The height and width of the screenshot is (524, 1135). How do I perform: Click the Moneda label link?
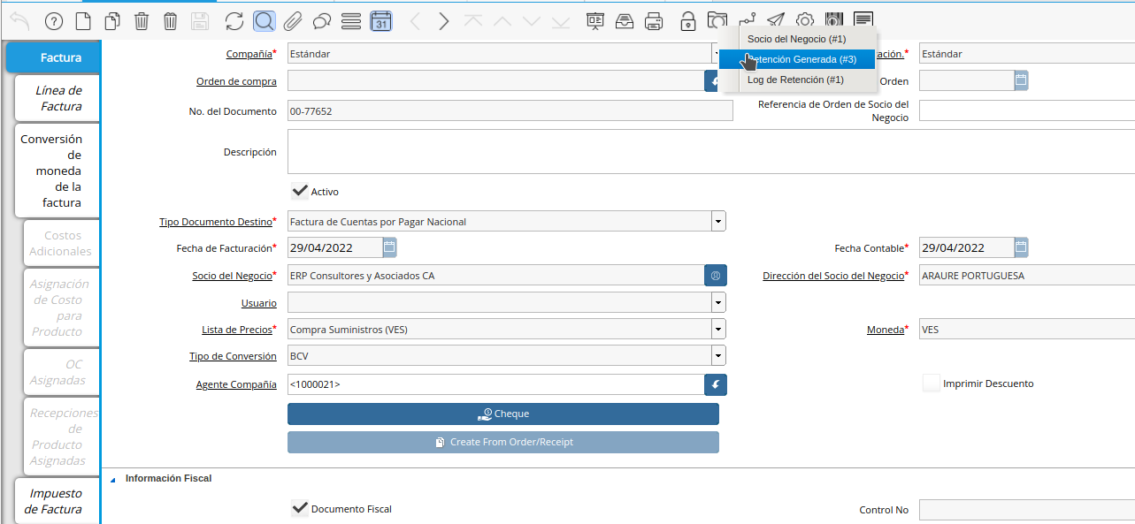pos(885,330)
